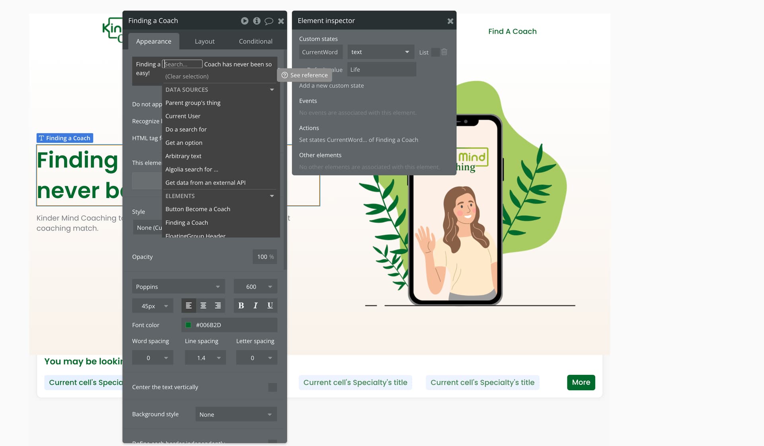Check Center the text vertically
764x446 pixels.
pyautogui.click(x=272, y=387)
